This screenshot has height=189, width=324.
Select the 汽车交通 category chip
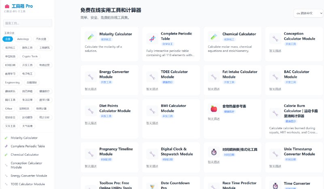pos(41,39)
